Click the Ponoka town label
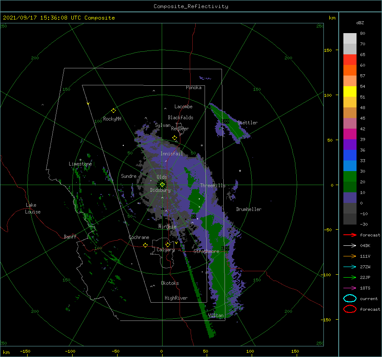Viewport: 382px width, 357px height. pos(194,87)
